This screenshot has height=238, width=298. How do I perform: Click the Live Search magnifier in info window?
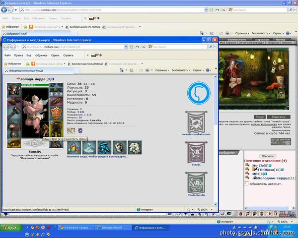(211, 47)
